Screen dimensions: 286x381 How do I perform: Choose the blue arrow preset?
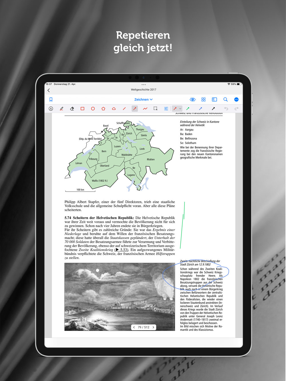click(x=200, y=109)
